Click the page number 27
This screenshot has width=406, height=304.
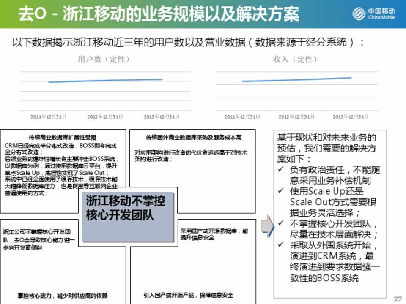tap(397, 299)
